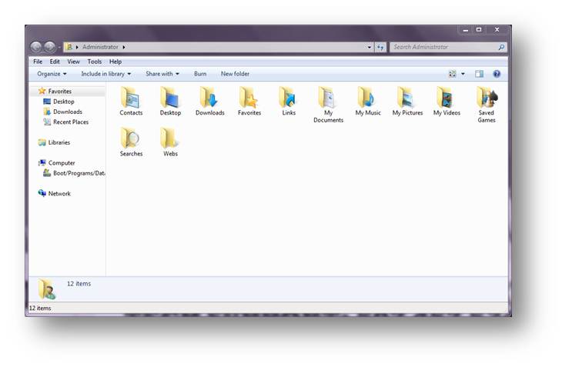This screenshot has width=562, height=367.
Task: Click the user folder icon in address bar
Action: point(69,47)
